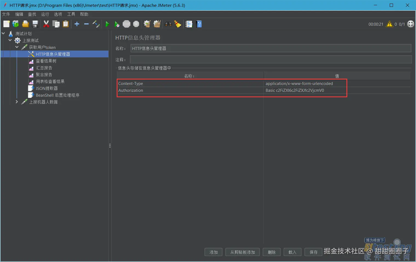
Task: Collapse the 获取用户token sampler
Action: 17,47
